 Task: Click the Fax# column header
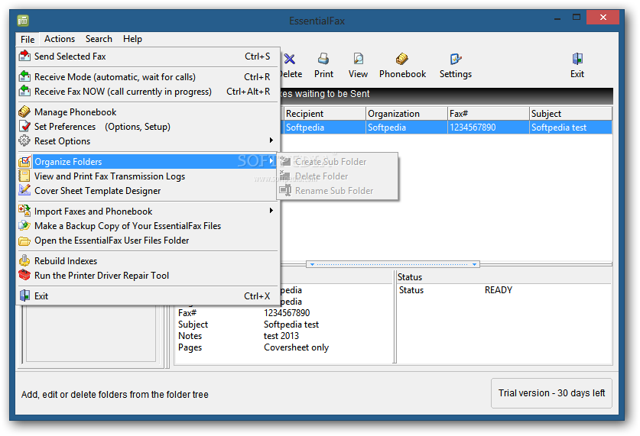pyautogui.click(x=488, y=114)
